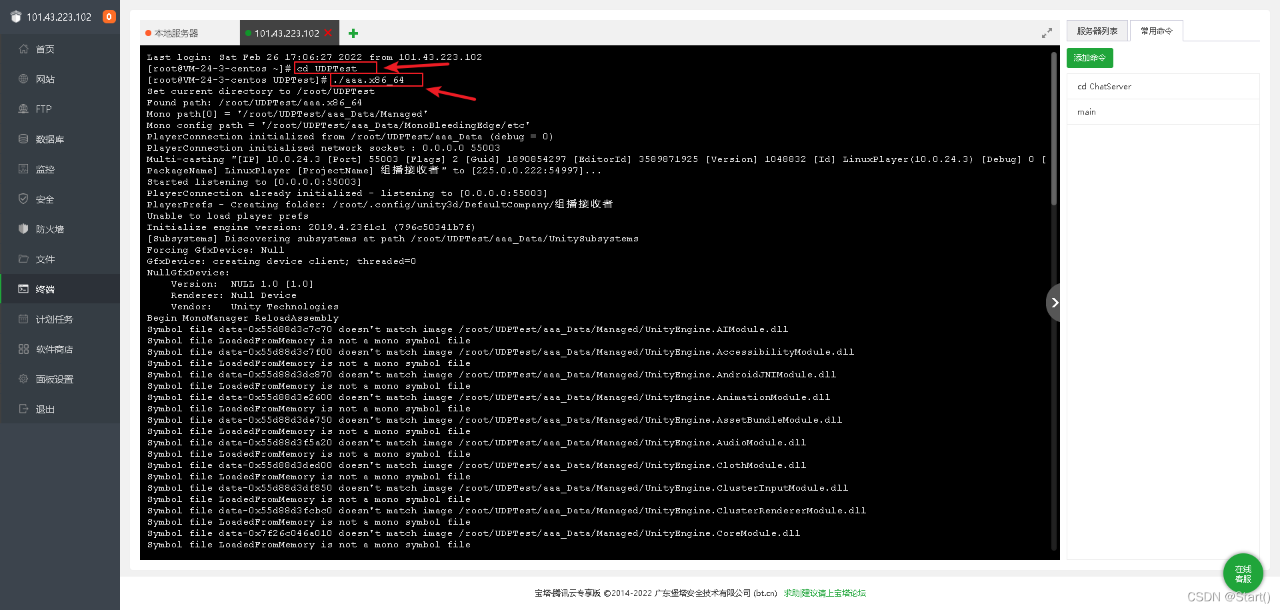Collapse the right side panel with chevron
1280x610 pixels.
tap(1054, 303)
